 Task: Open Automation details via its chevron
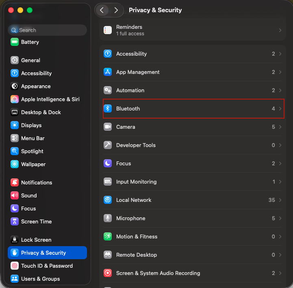[x=280, y=90]
